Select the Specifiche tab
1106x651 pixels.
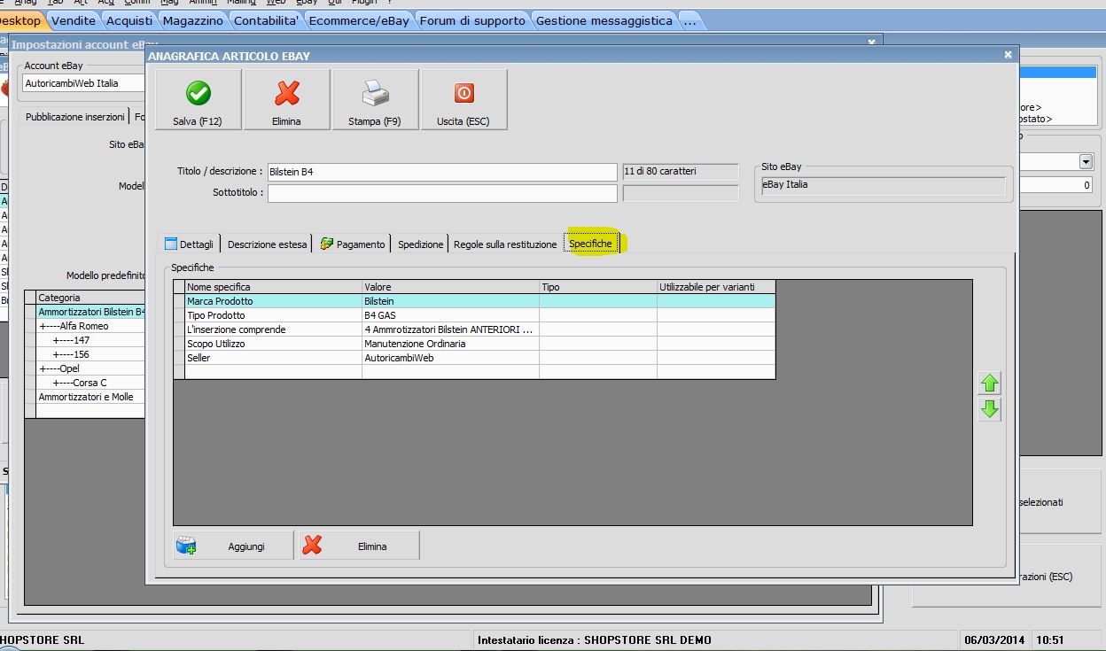tap(590, 244)
